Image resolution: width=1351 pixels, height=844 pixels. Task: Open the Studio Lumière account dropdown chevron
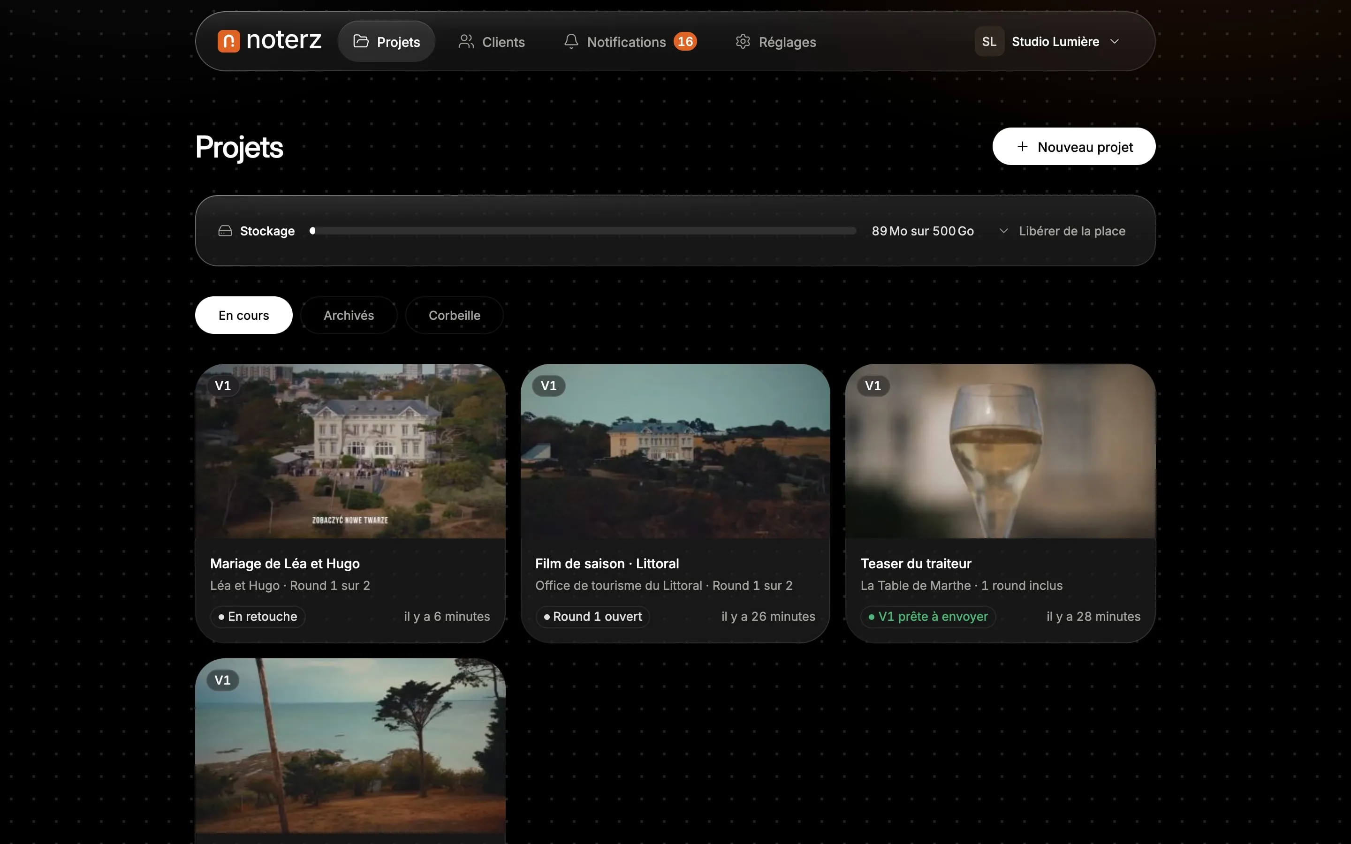pyautogui.click(x=1114, y=41)
